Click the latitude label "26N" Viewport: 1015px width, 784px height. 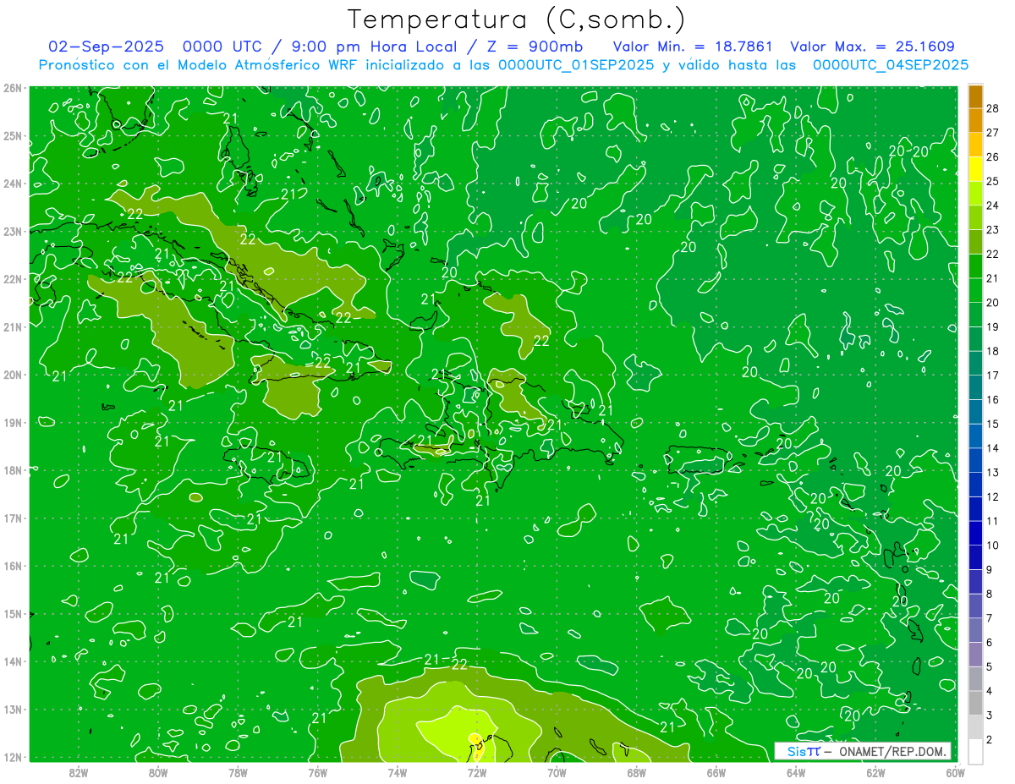13,88
